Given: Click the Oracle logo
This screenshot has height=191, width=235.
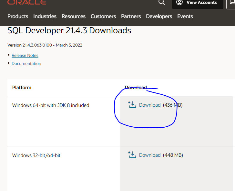Looking at the screenshot, I should click(27, 2).
